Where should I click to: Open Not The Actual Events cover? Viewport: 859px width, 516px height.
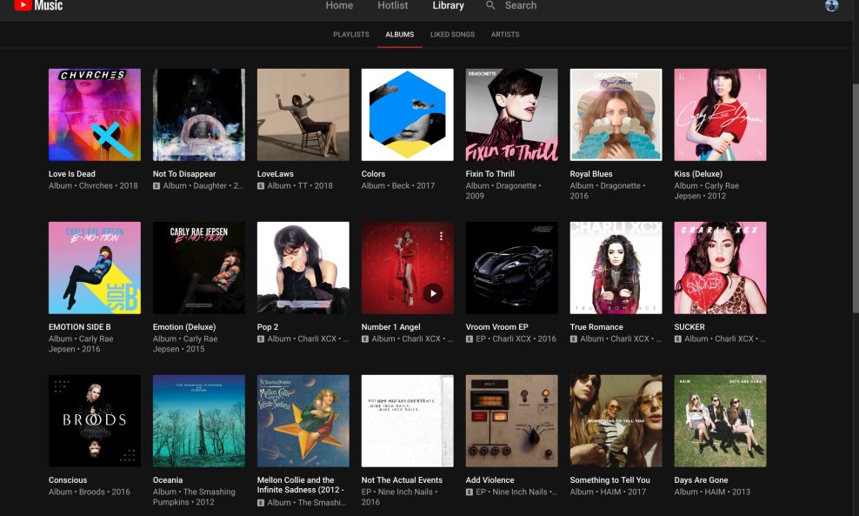(x=407, y=420)
